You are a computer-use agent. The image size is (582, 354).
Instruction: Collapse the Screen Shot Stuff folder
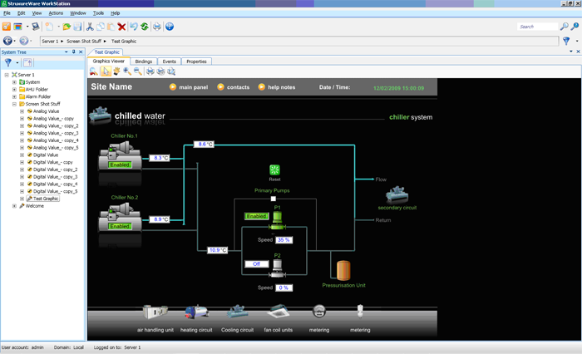click(x=13, y=104)
